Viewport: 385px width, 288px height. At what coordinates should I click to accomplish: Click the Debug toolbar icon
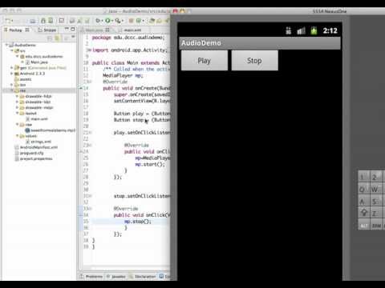point(98,21)
